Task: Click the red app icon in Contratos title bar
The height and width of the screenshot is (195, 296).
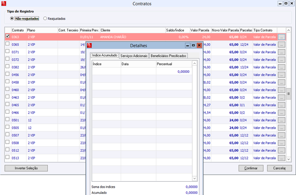Action: click(x=4, y=3)
